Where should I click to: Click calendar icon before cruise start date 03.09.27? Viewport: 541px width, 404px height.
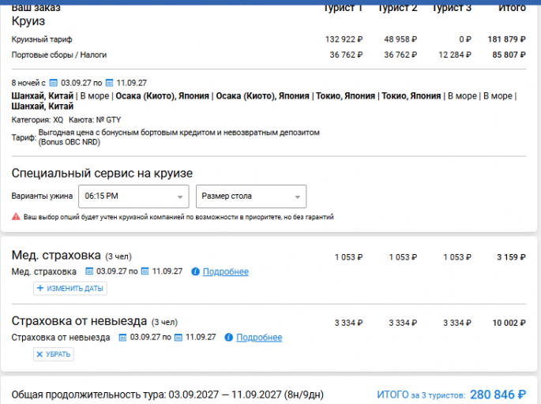[54, 83]
